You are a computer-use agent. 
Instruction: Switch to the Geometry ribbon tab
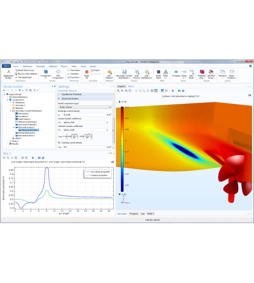click(x=41, y=66)
